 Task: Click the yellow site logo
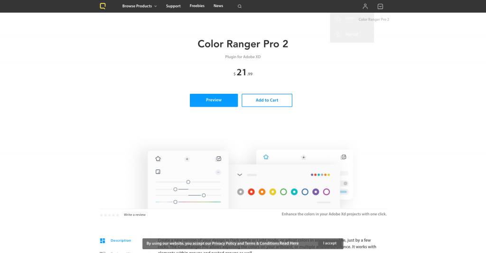[x=103, y=6]
